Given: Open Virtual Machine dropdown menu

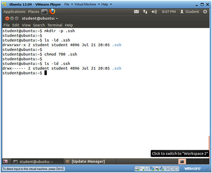Looking at the screenshot, I should coord(87,4).
